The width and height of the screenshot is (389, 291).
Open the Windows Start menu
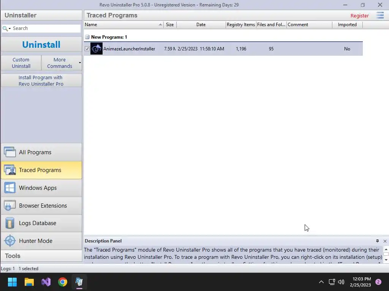12,282
